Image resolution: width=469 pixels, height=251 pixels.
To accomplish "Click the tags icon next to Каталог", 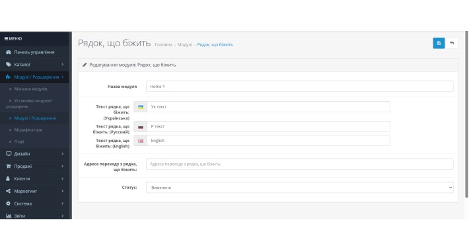I will [9, 64].
